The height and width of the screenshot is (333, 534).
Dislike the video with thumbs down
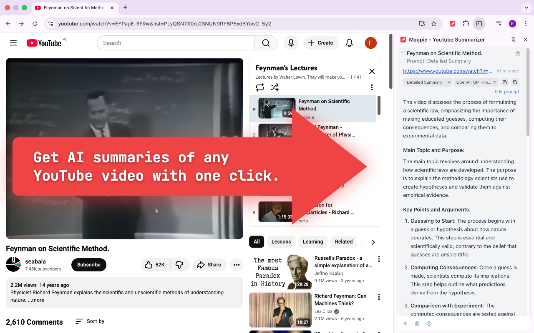(179, 264)
